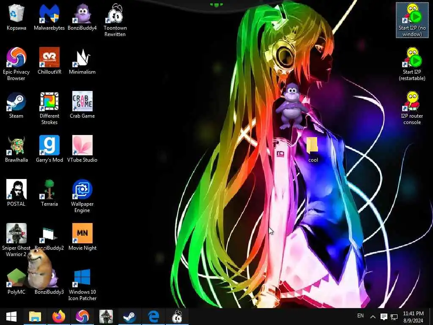This screenshot has width=433, height=325.
Task: Switch to Steam in the taskbar
Action: (x=129, y=317)
